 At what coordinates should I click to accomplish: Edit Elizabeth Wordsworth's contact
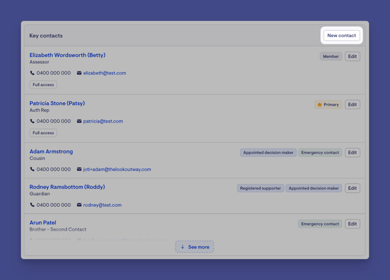point(352,56)
